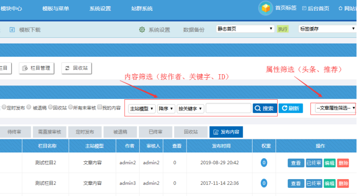Click the keyword search input field

(228, 108)
